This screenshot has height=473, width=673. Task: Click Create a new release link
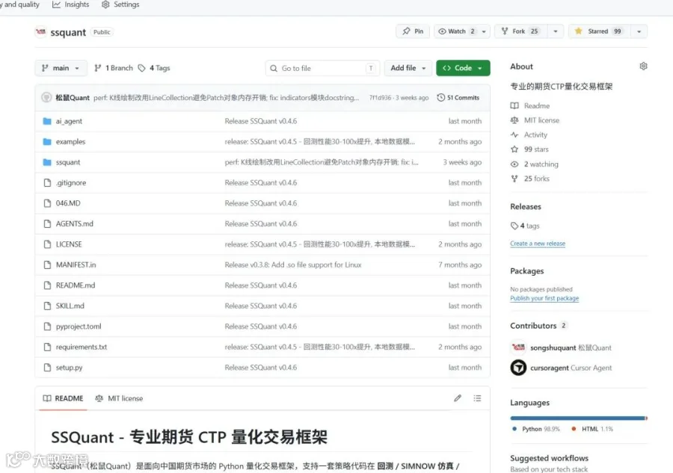click(538, 244)
